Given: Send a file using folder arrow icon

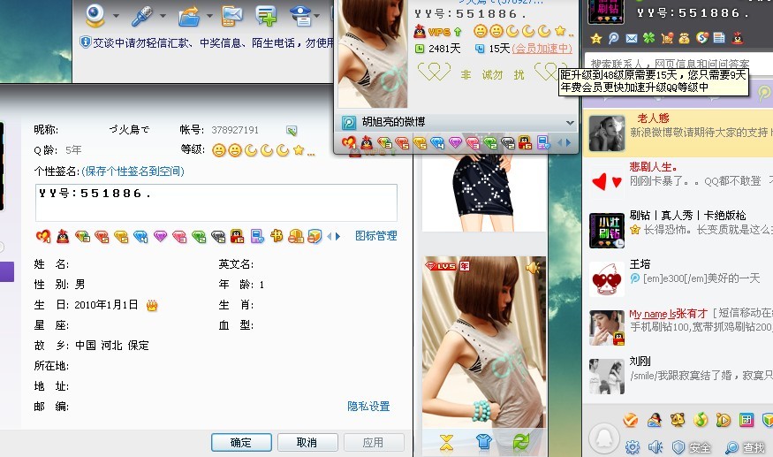Looking at the screenshot, I should point(189,16).
